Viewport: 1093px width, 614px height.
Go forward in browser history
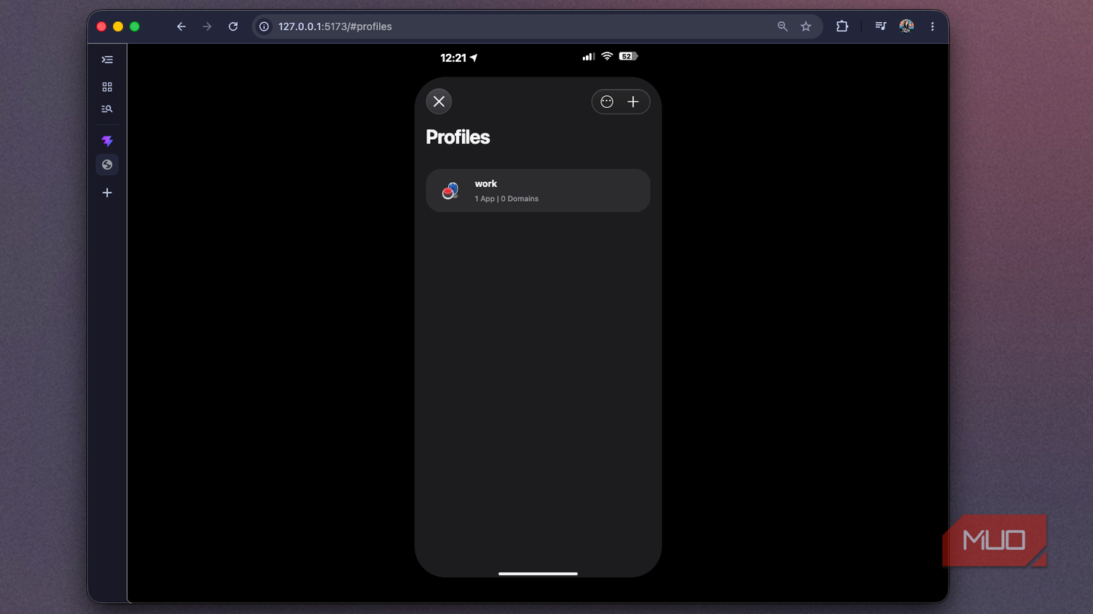click(207, 26)
